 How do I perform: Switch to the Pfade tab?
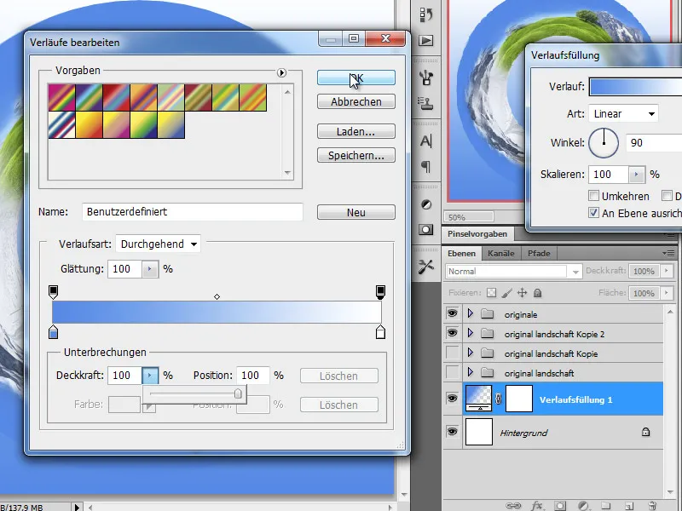pos(539,253)
